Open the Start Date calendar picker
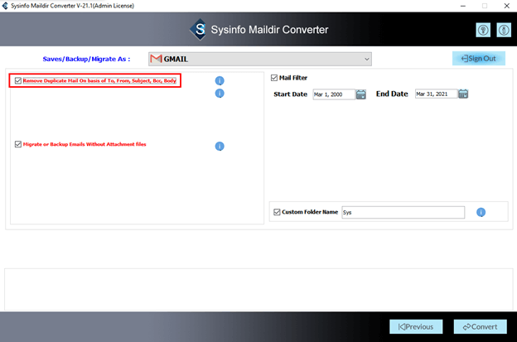Screen dimensions: 517x342 coord(360,94)
